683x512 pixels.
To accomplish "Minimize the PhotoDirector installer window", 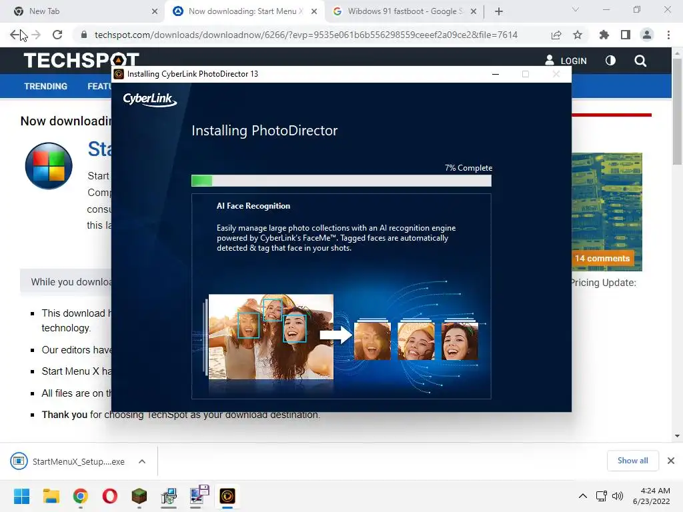I will [496, 74].
